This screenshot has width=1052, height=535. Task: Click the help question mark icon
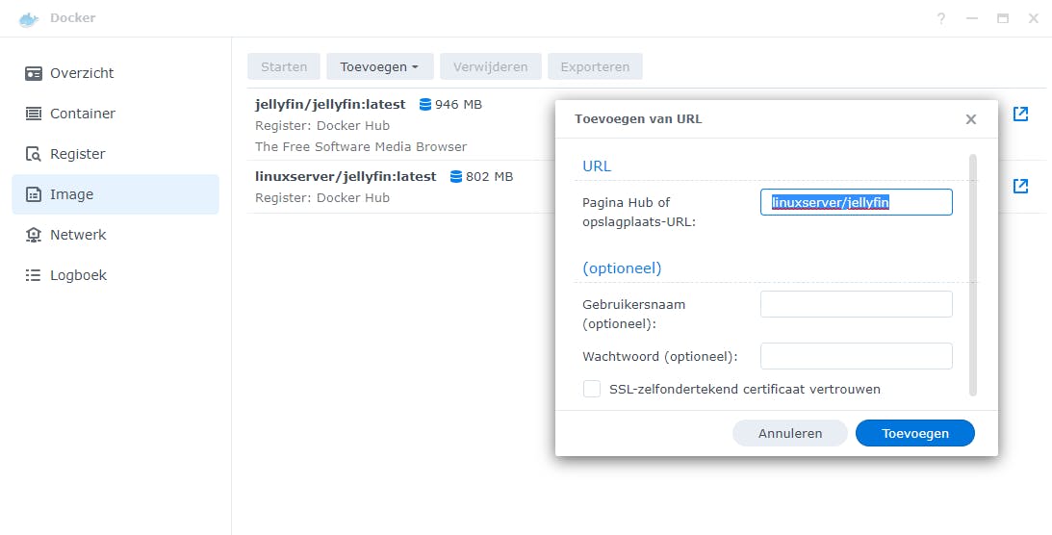pos(941,18)
